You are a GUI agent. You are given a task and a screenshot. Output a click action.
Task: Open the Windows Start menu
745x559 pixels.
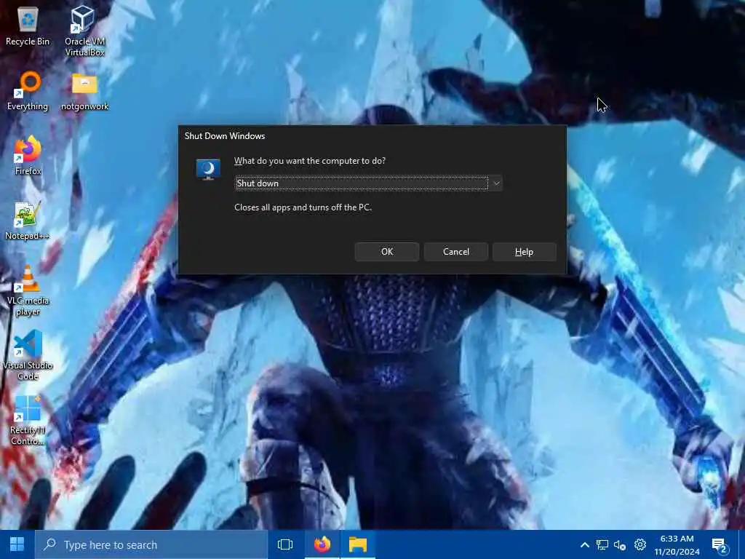[x=17, y=544]
